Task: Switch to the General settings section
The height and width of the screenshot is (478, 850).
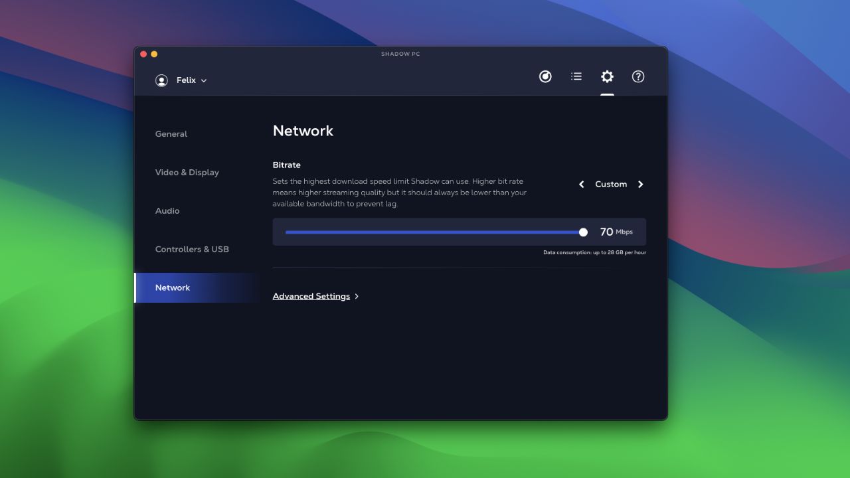Action: (x=171, y=133)
